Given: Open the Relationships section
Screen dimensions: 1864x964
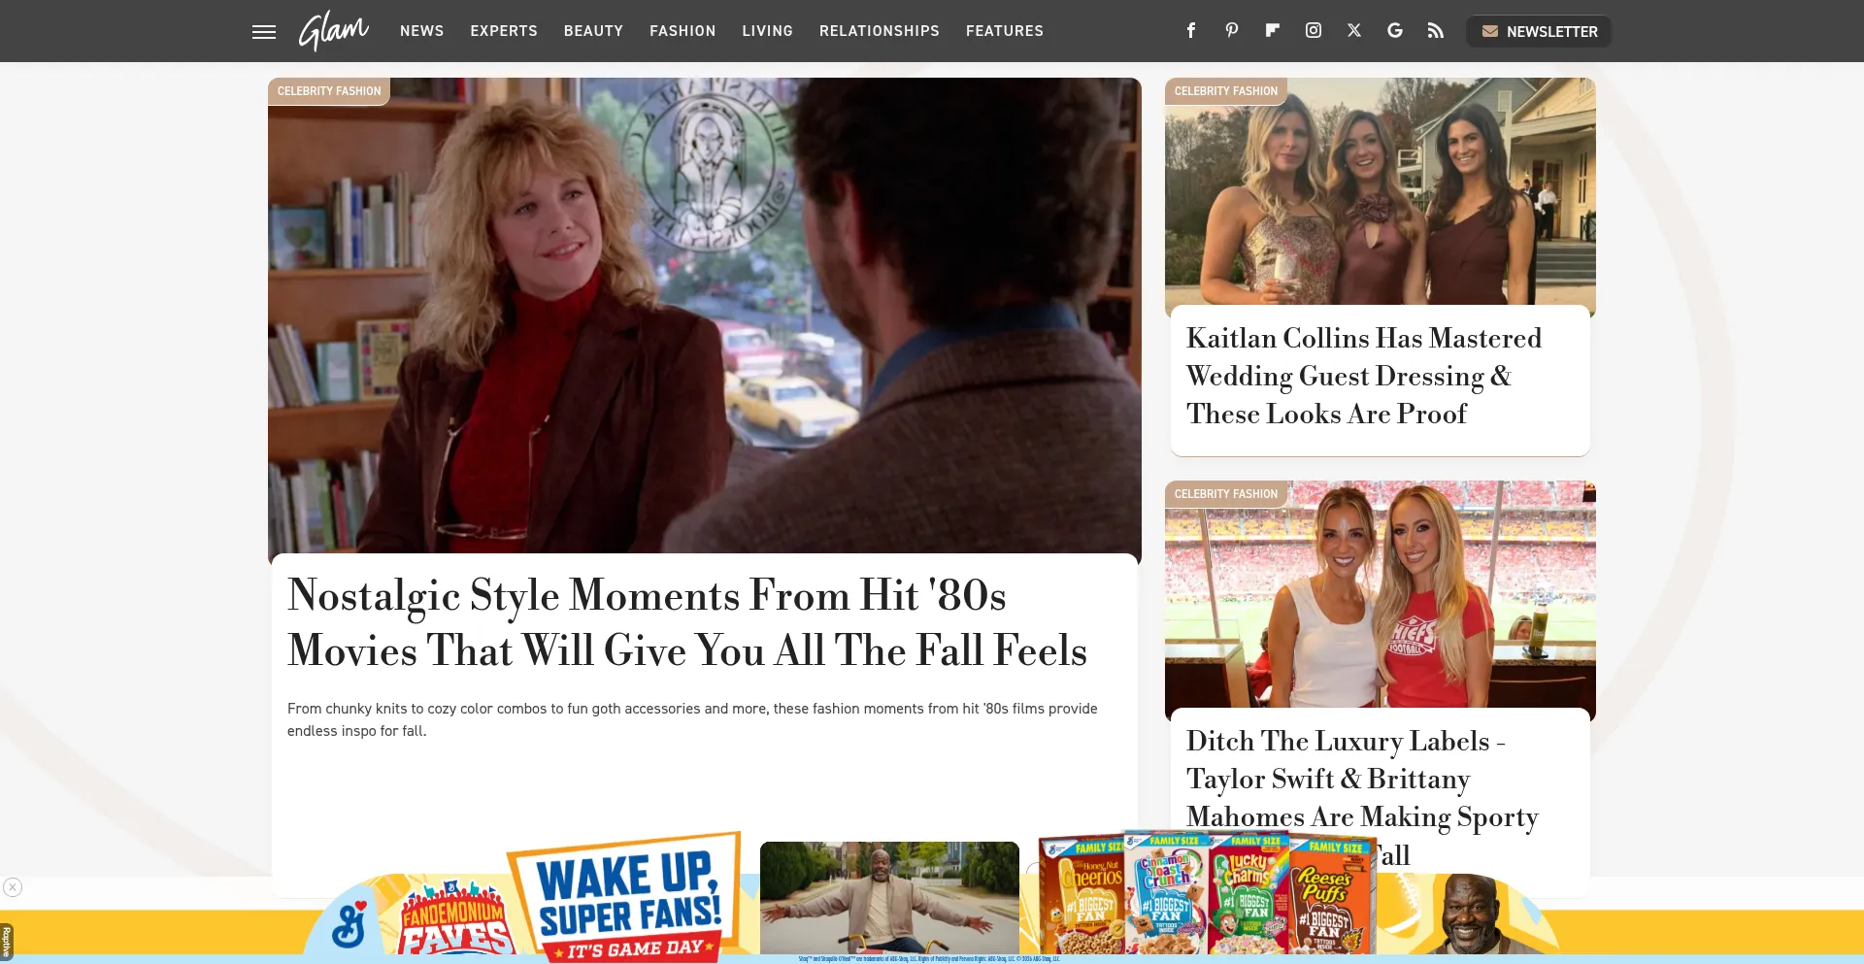Looking at the screenshot, I should coord(879,31).
